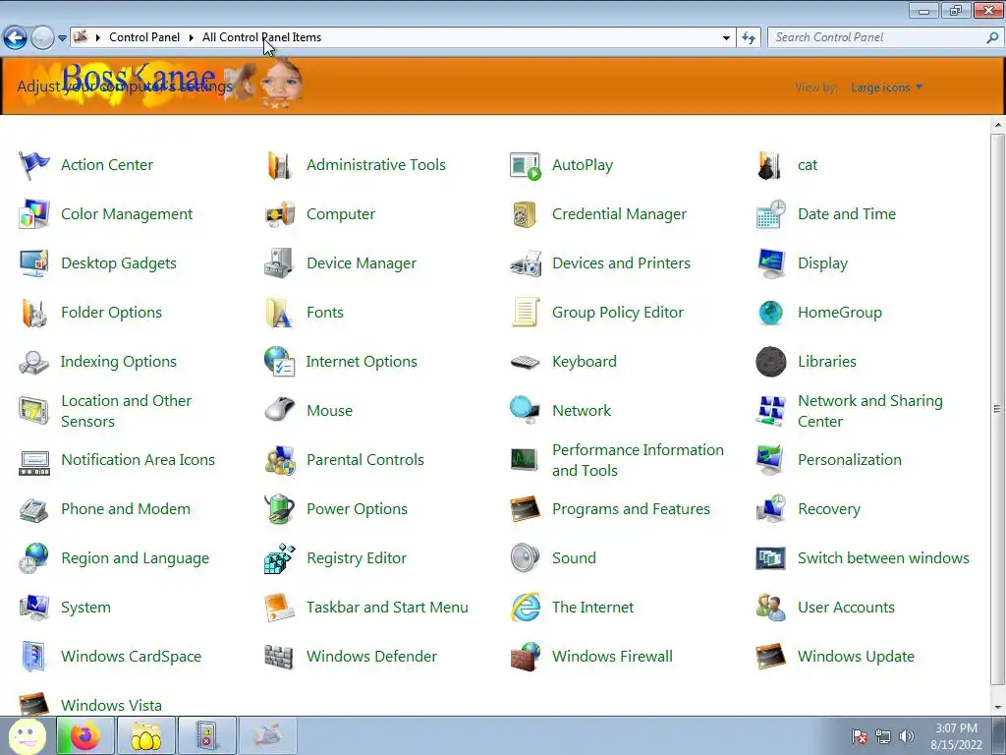Launch the AutoPlay icon
The width and height of the screenshot is (1006, 755).
[525, 165]
